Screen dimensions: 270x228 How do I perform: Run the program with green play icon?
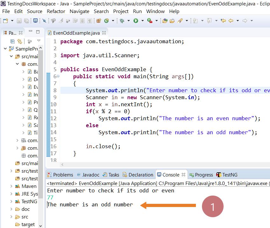(136, 21)
